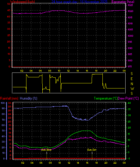Viewport: 140px width, 167px height.
Task: Click the 10 hour label under temperature graph
Action: coord(59,163)
